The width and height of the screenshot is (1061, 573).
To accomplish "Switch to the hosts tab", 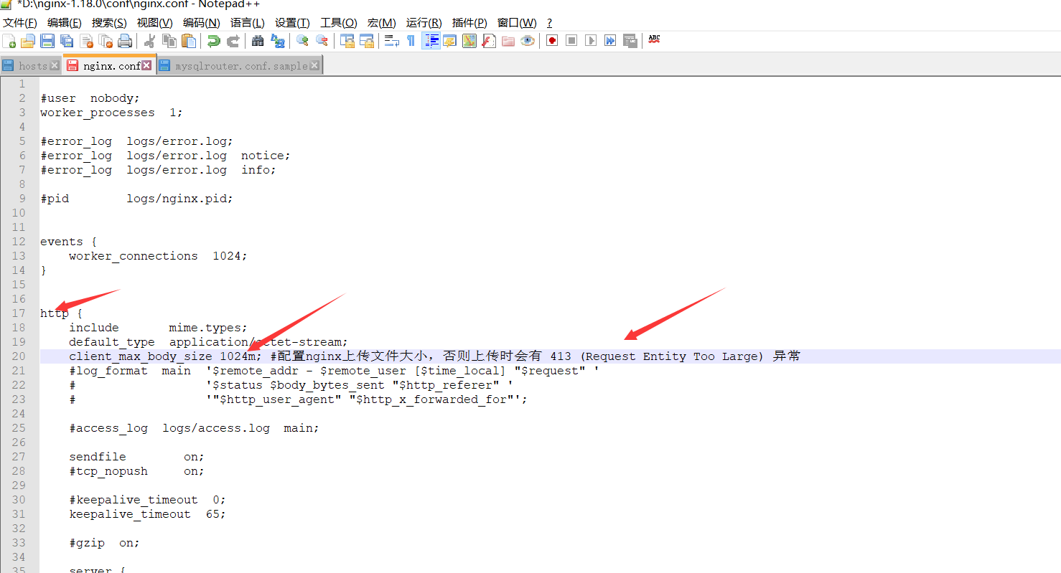I will click(31, 66).
